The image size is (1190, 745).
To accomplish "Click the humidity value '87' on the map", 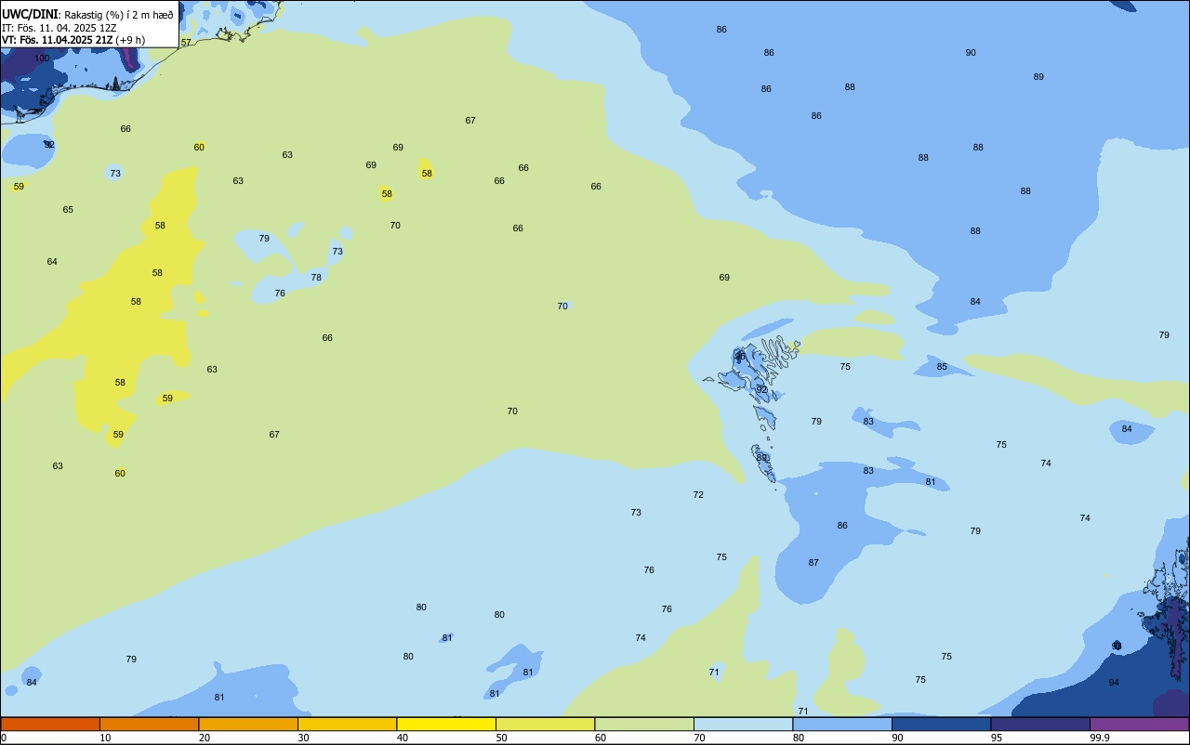I will (x=813, y=563).
